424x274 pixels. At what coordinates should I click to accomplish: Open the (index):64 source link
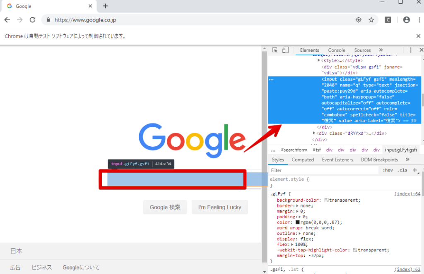(x=407, y=194)
